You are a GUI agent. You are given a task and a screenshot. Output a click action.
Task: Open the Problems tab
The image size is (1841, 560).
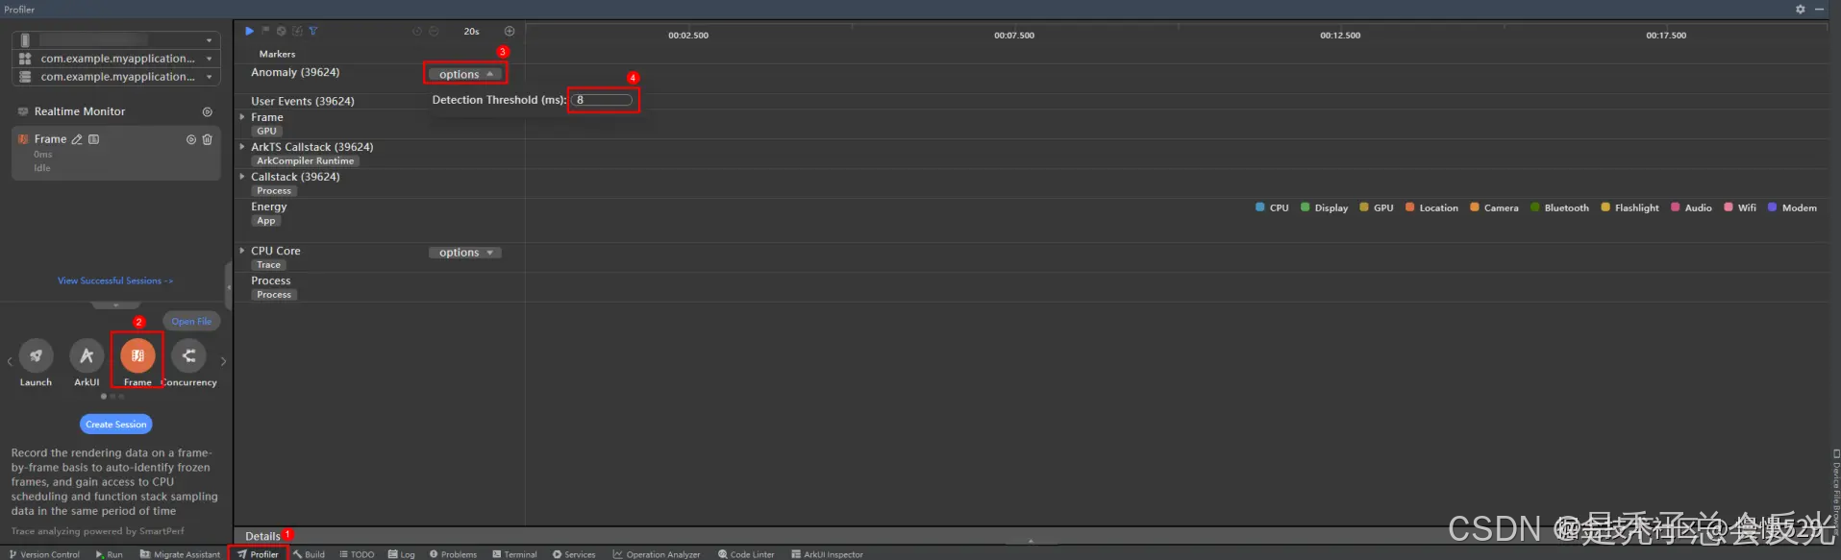(x=453, y=554)
